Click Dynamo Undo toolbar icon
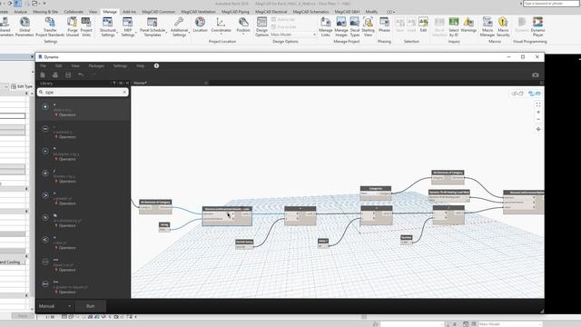This screenshot has height=327, width=581. click(81, 74)
